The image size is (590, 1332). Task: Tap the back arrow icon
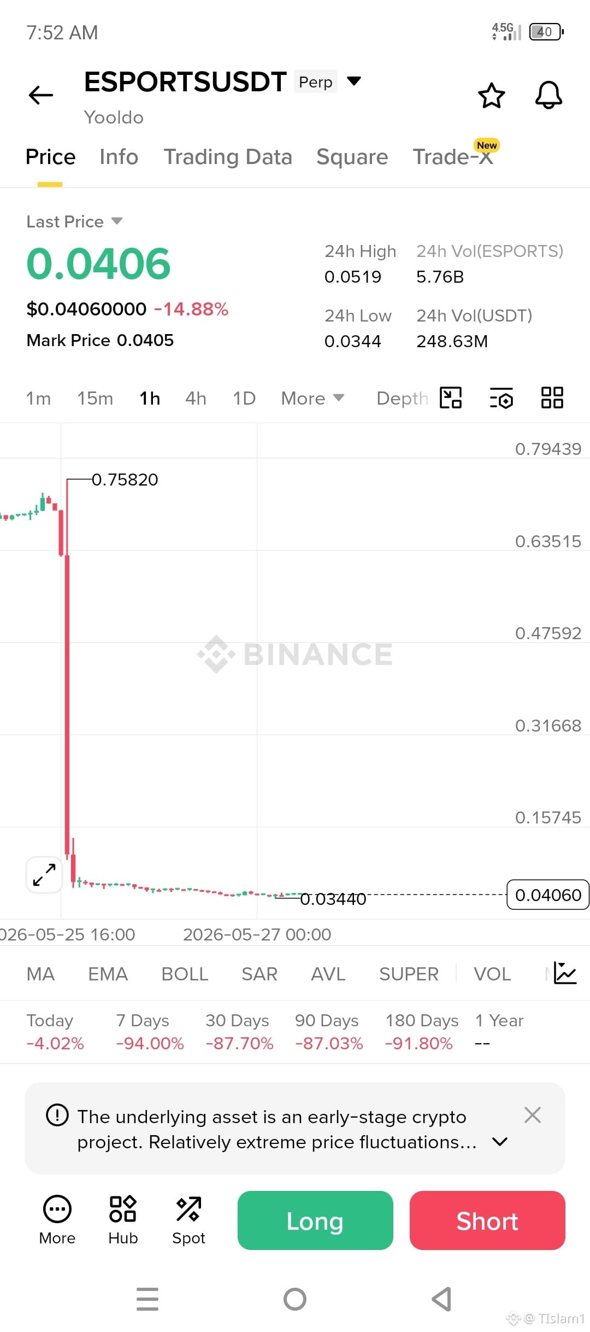coord(41,95)
